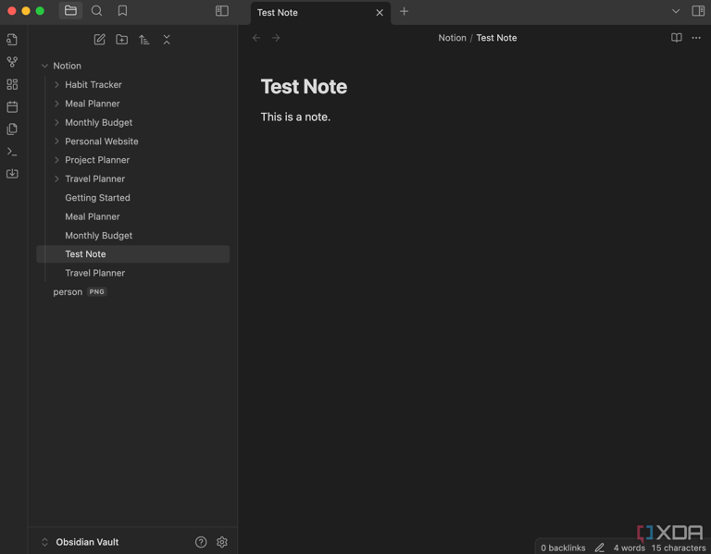Viewport: 711px width, 554px height.
Task: Click the new note icon
Action: tap(99, 40)
